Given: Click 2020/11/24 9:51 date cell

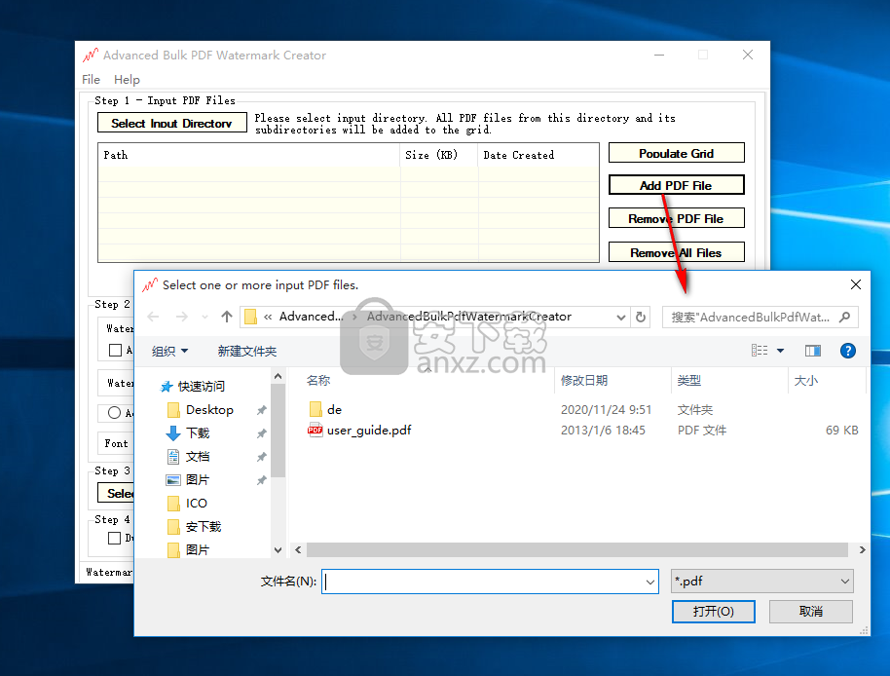Looking at the screenshot, I should point(606,410).
